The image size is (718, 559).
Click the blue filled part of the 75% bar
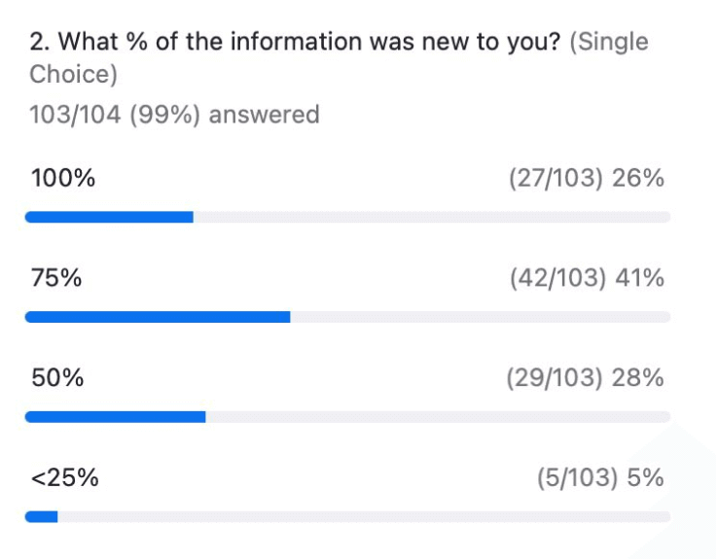pyautogui.click(x=158, y=317)
